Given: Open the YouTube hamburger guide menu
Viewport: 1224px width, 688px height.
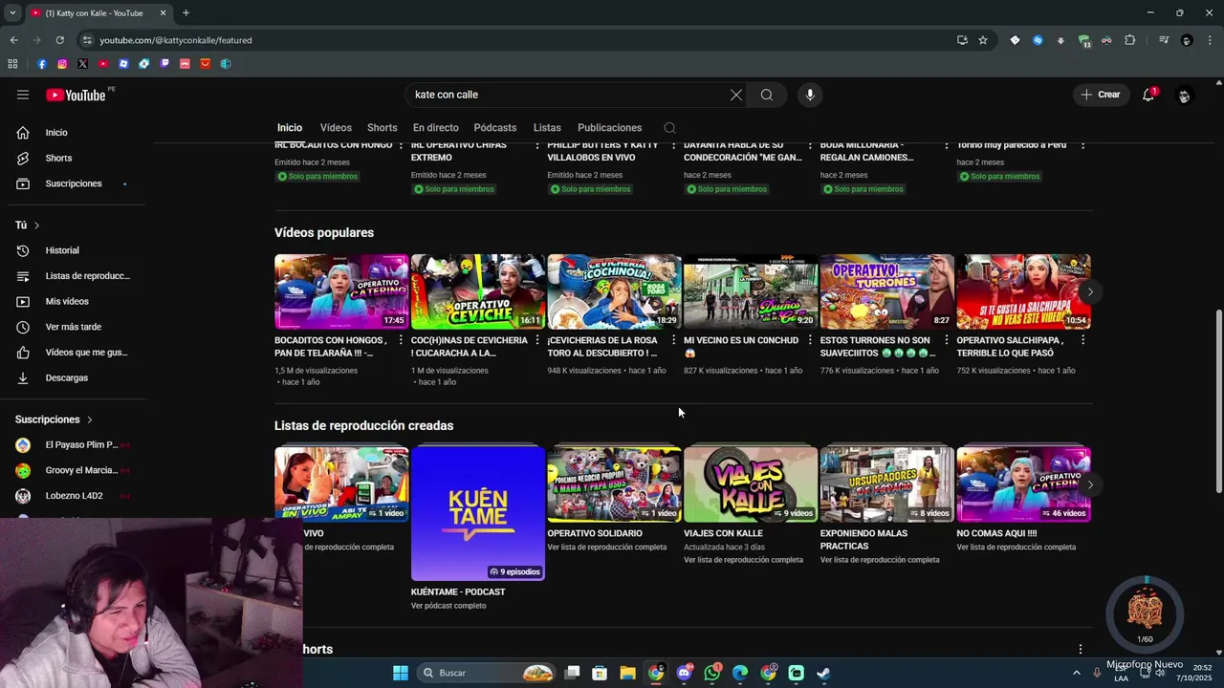Looking at the screenshot, I should tap(23, 95).
